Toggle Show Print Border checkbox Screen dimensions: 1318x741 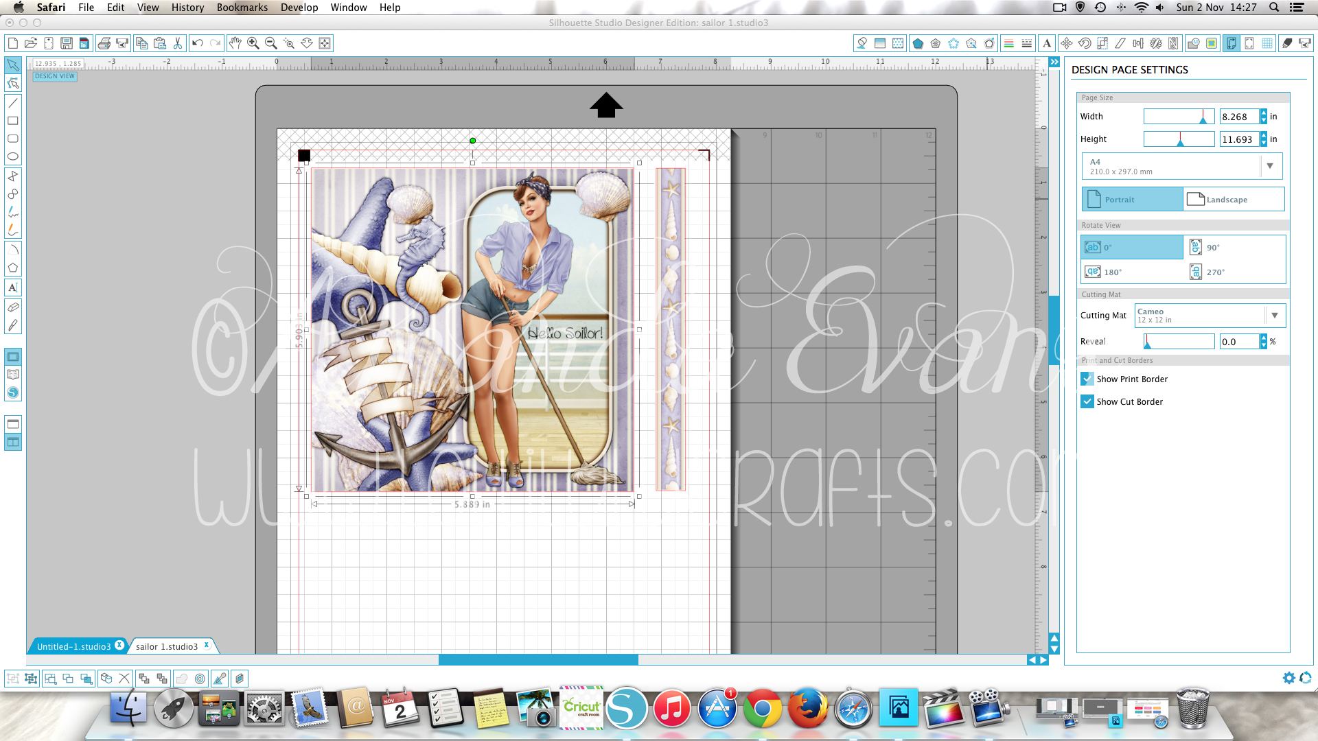(x=1087, y=379)
